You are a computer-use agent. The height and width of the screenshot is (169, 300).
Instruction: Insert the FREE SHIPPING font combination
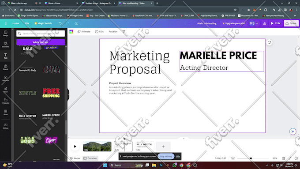[x=51, y=93]
